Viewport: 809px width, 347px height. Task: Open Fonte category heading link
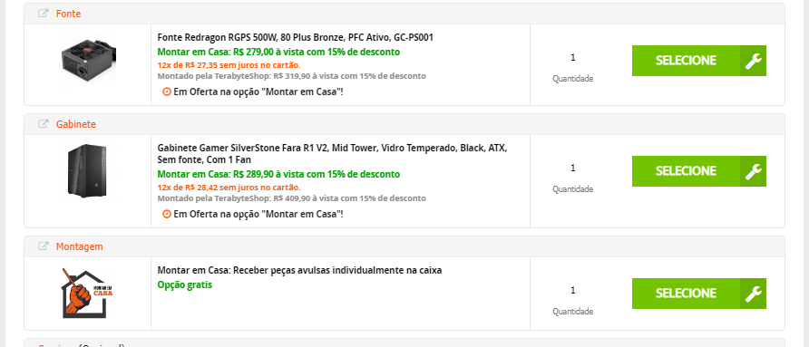[x=68, y=14]
